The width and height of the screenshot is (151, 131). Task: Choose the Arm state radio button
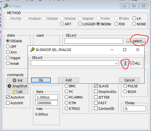(x=8, y=52)
